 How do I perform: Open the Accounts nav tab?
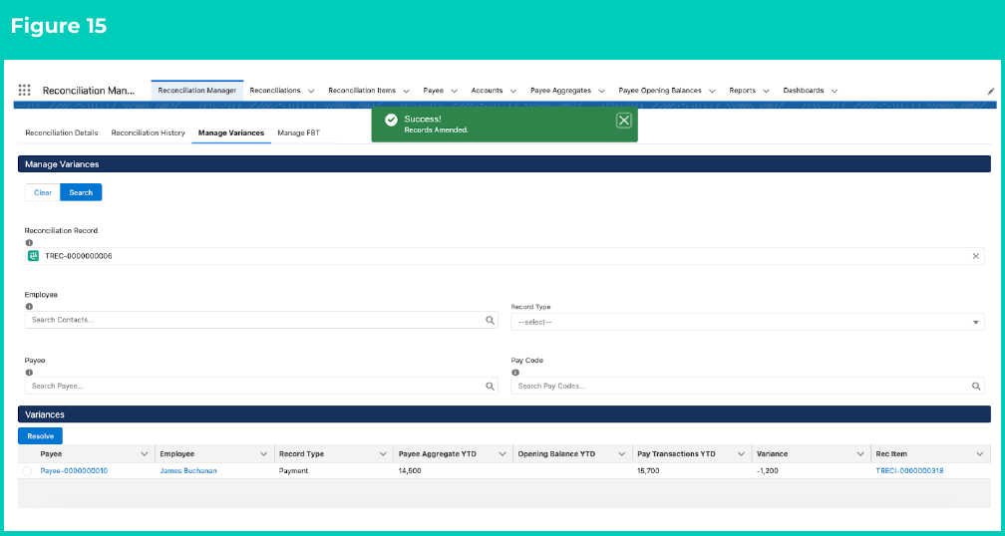(x=487, y=91)
